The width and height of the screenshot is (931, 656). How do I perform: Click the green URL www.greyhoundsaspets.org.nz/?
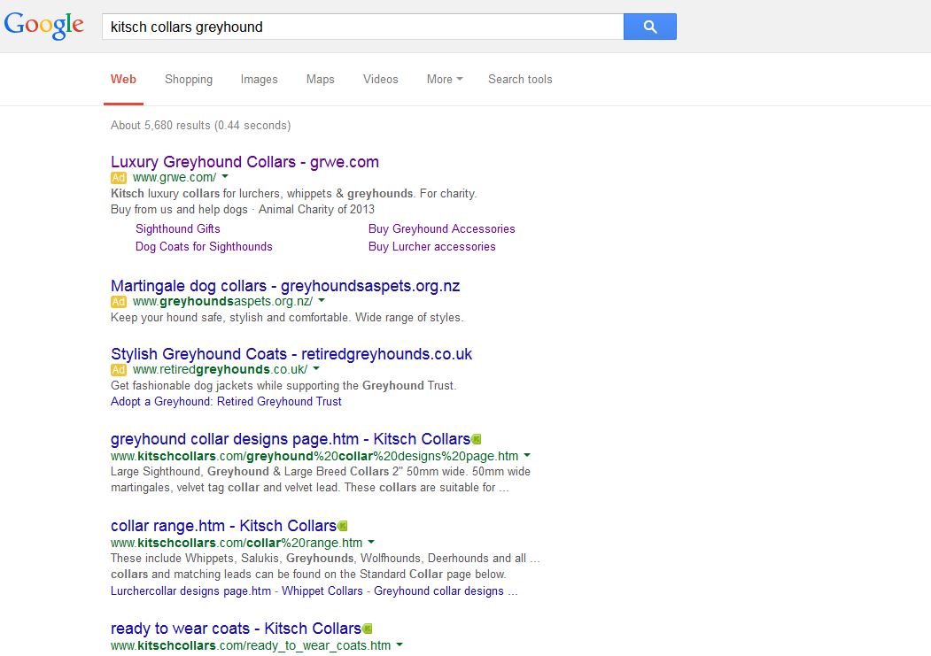[222, 301]
